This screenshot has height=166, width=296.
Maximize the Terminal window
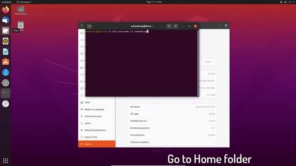tap(189, 26)
